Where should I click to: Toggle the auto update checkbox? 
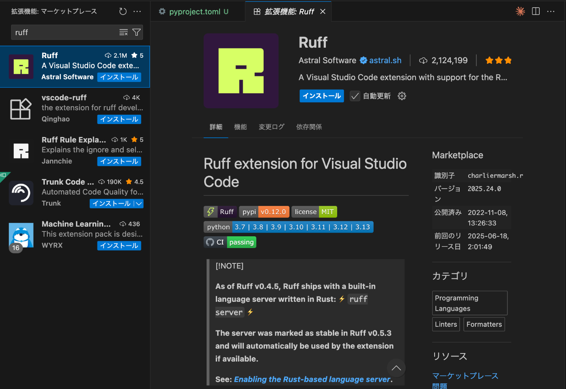[355, 96]
